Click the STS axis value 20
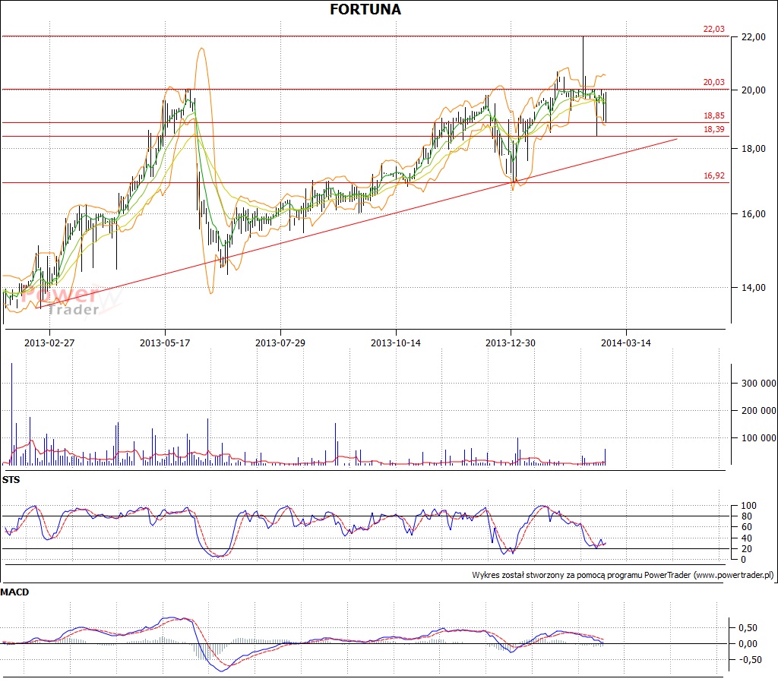The height and width of the screenshot is (682, 778). (747, 549)
